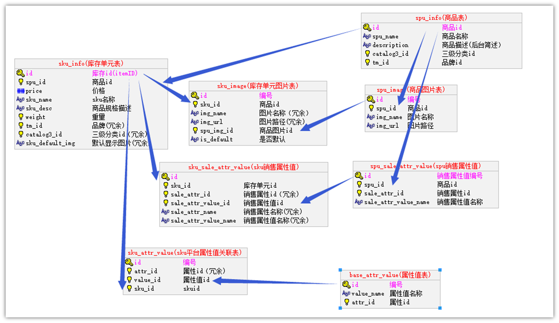Click primary key icon in base_attr_value table

coord(346,284)
